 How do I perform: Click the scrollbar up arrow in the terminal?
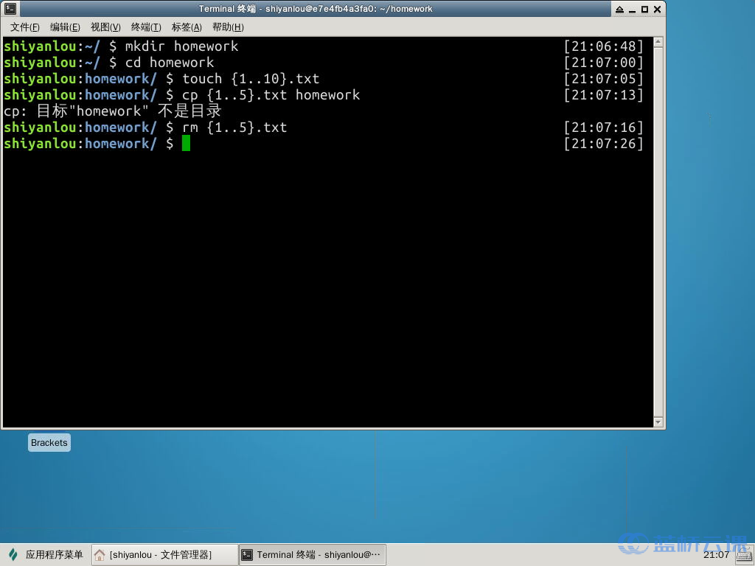(x=658, y=42)
